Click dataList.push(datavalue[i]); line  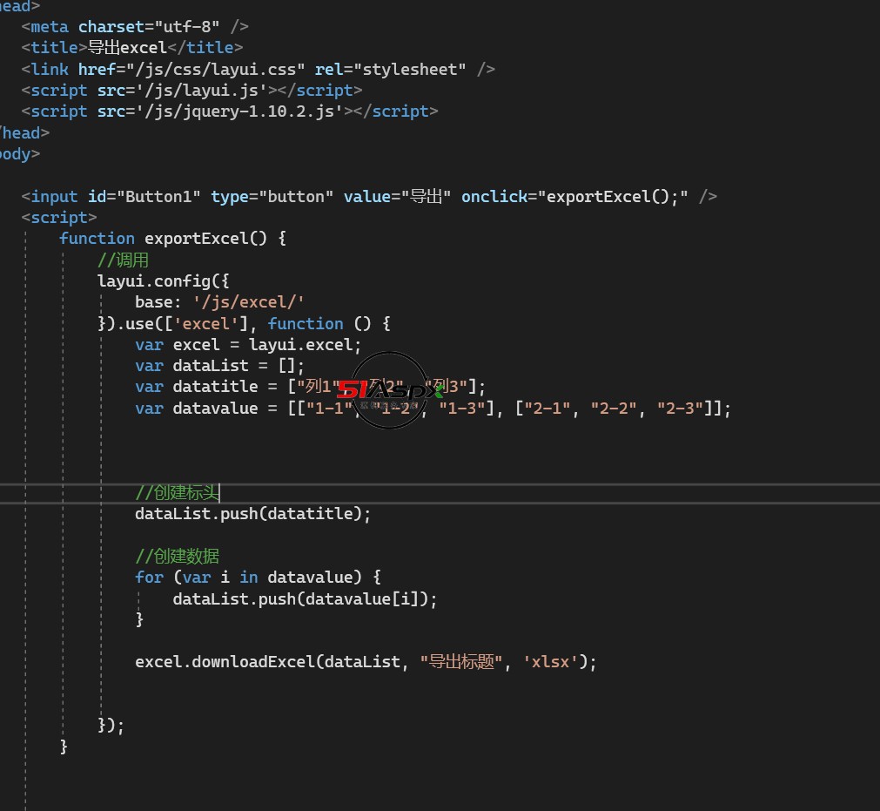tap(305, 599)
